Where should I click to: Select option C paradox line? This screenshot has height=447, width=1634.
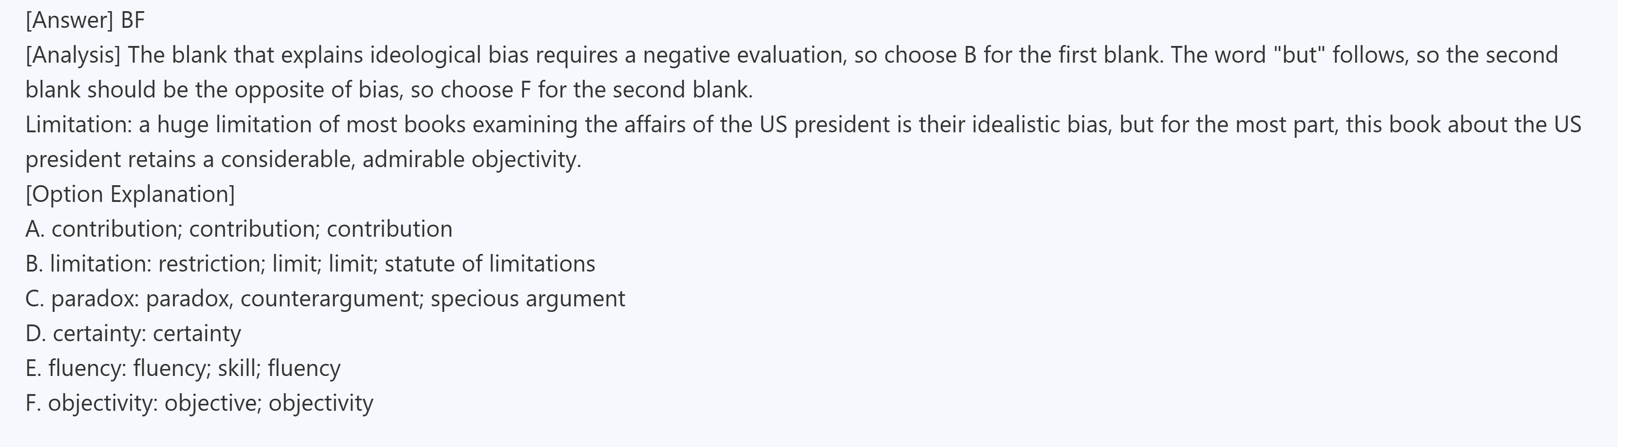pos(325,298)
